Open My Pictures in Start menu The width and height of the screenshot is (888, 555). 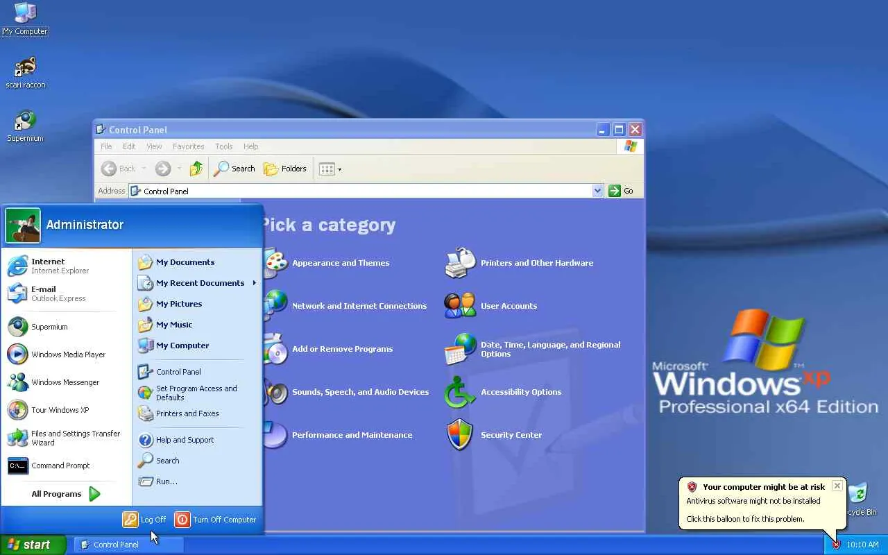197,304
